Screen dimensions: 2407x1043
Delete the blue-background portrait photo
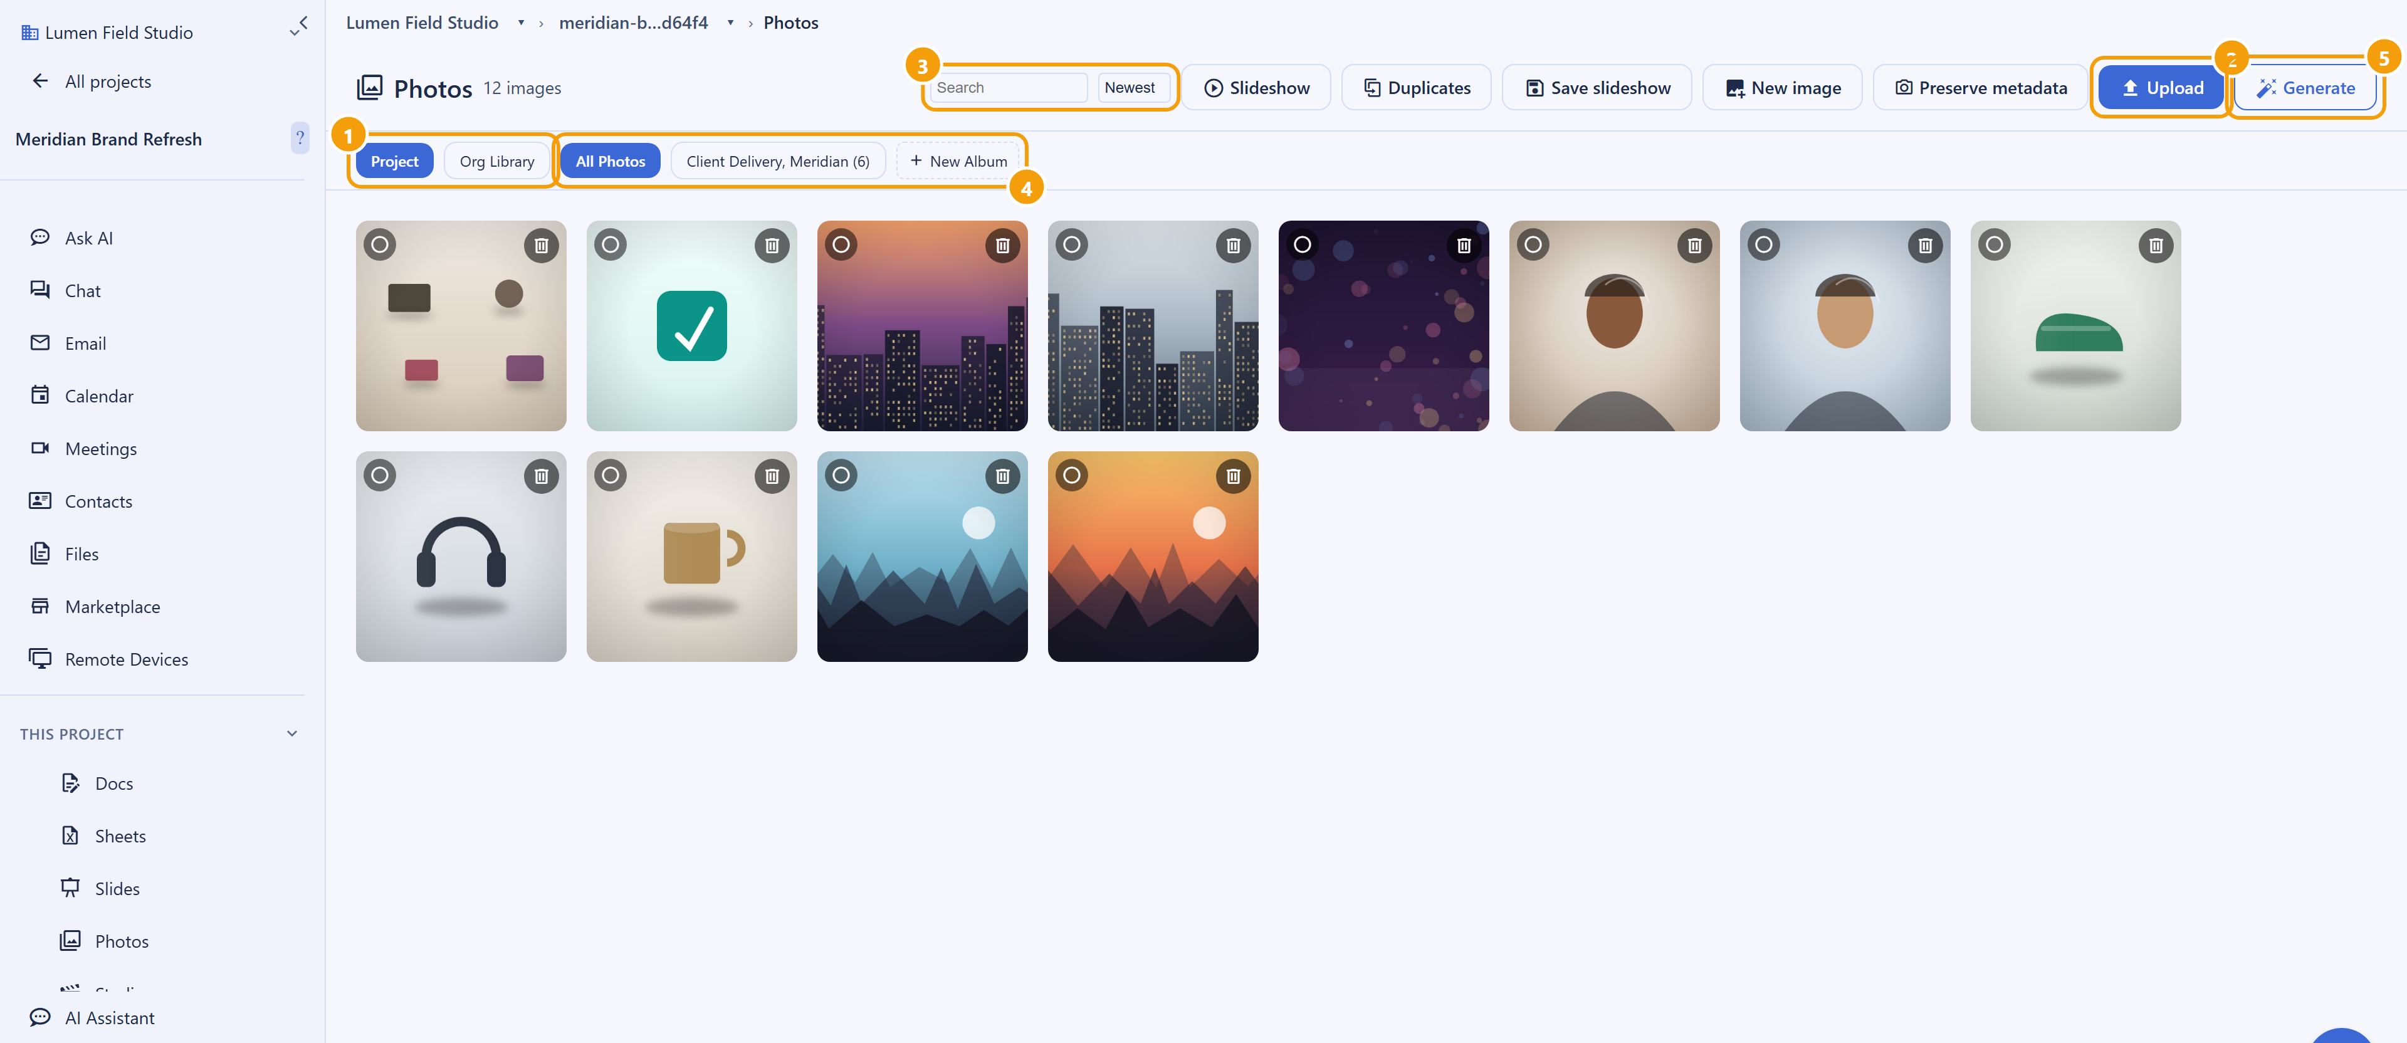pos(1926,245)
